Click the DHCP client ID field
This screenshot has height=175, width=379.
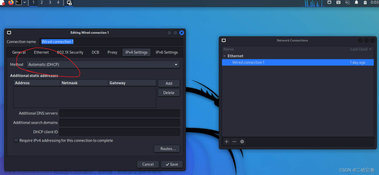[120, 132]
